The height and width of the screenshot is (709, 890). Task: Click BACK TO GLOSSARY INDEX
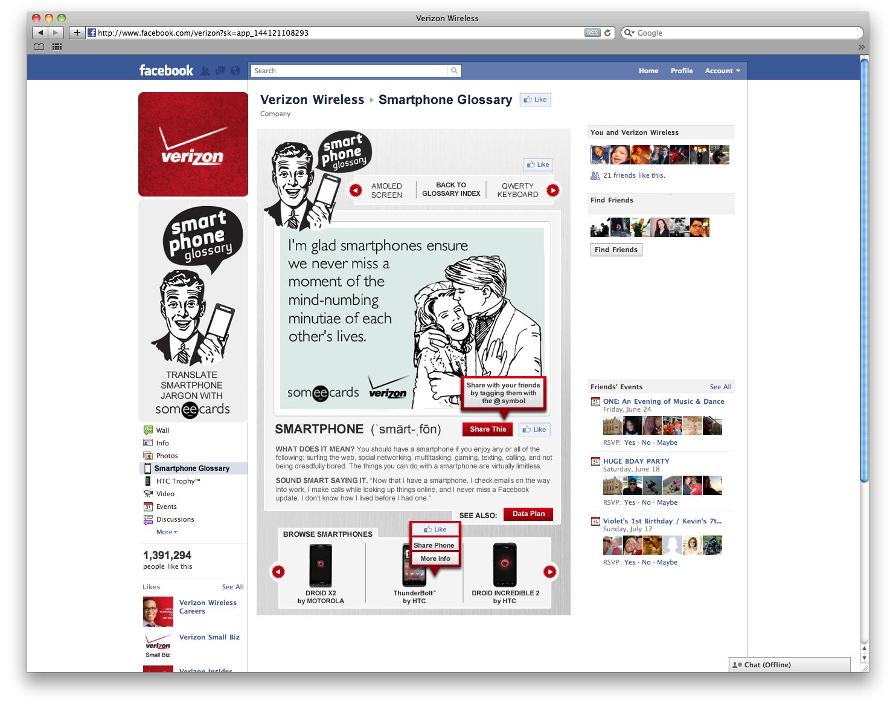pyautogui.click(x=451, y=190)
